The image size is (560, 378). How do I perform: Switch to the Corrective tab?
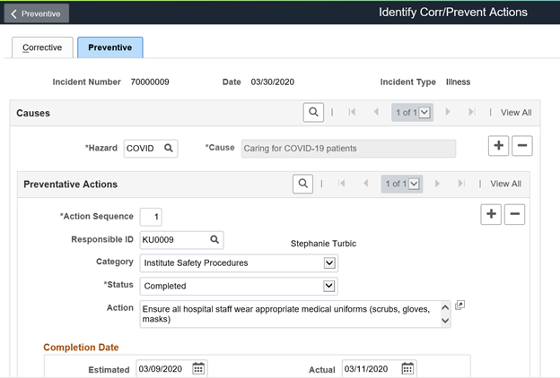(42, 47)
